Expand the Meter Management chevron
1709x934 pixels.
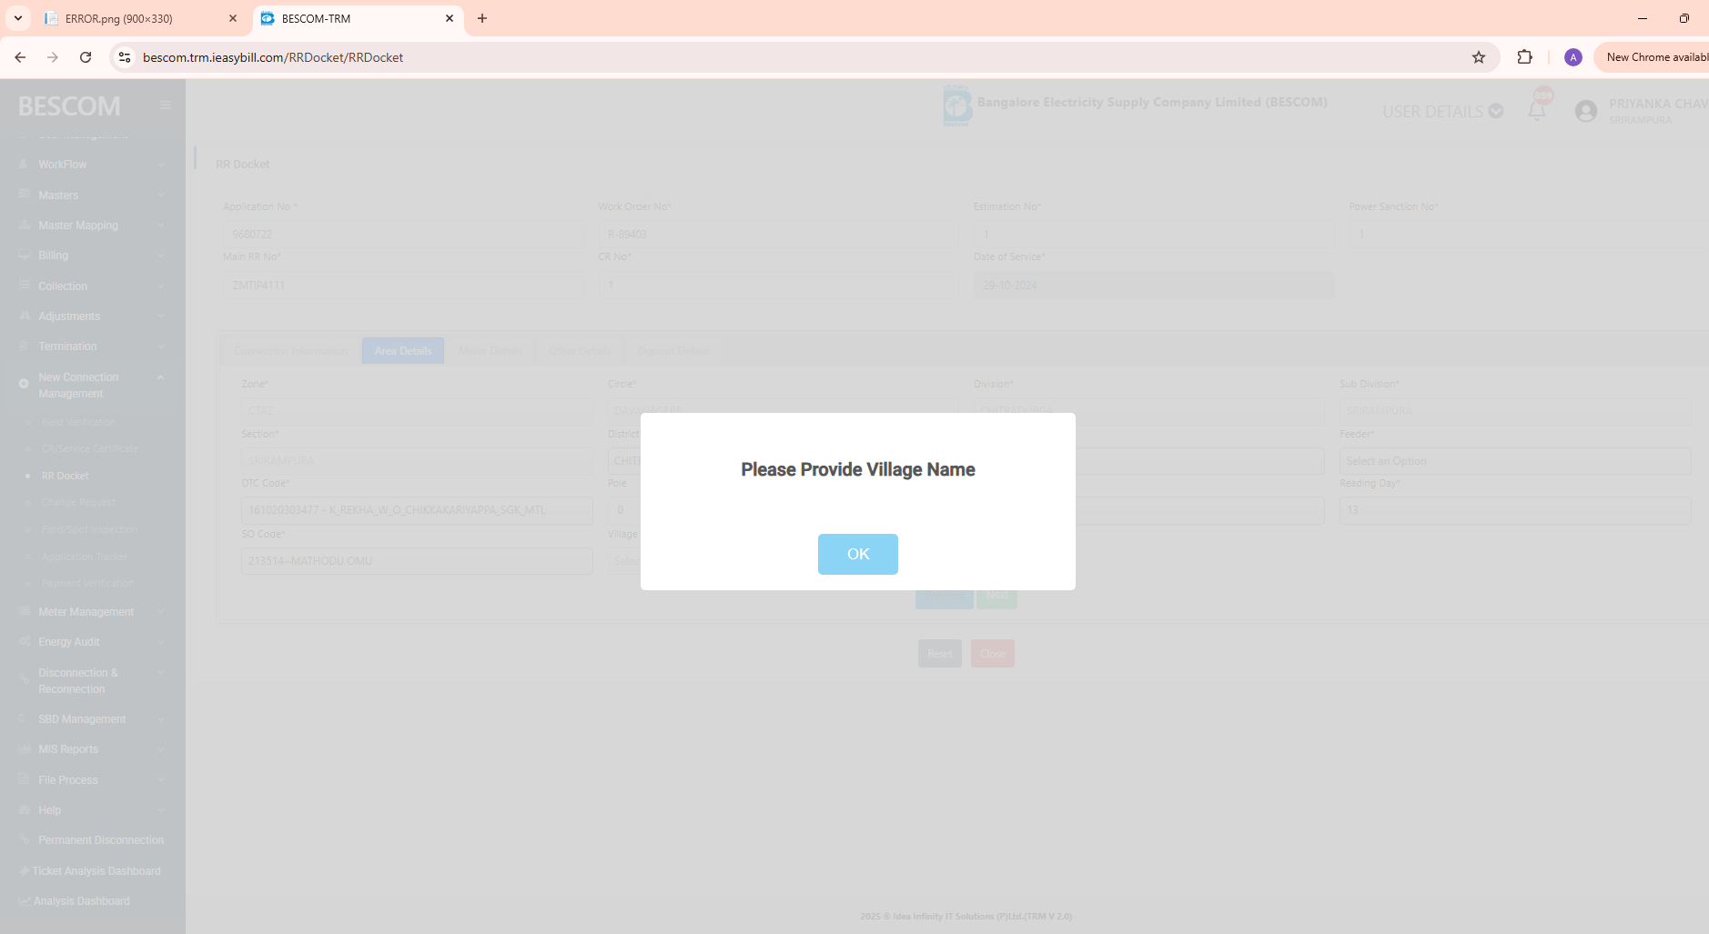[x=161, y=611]
